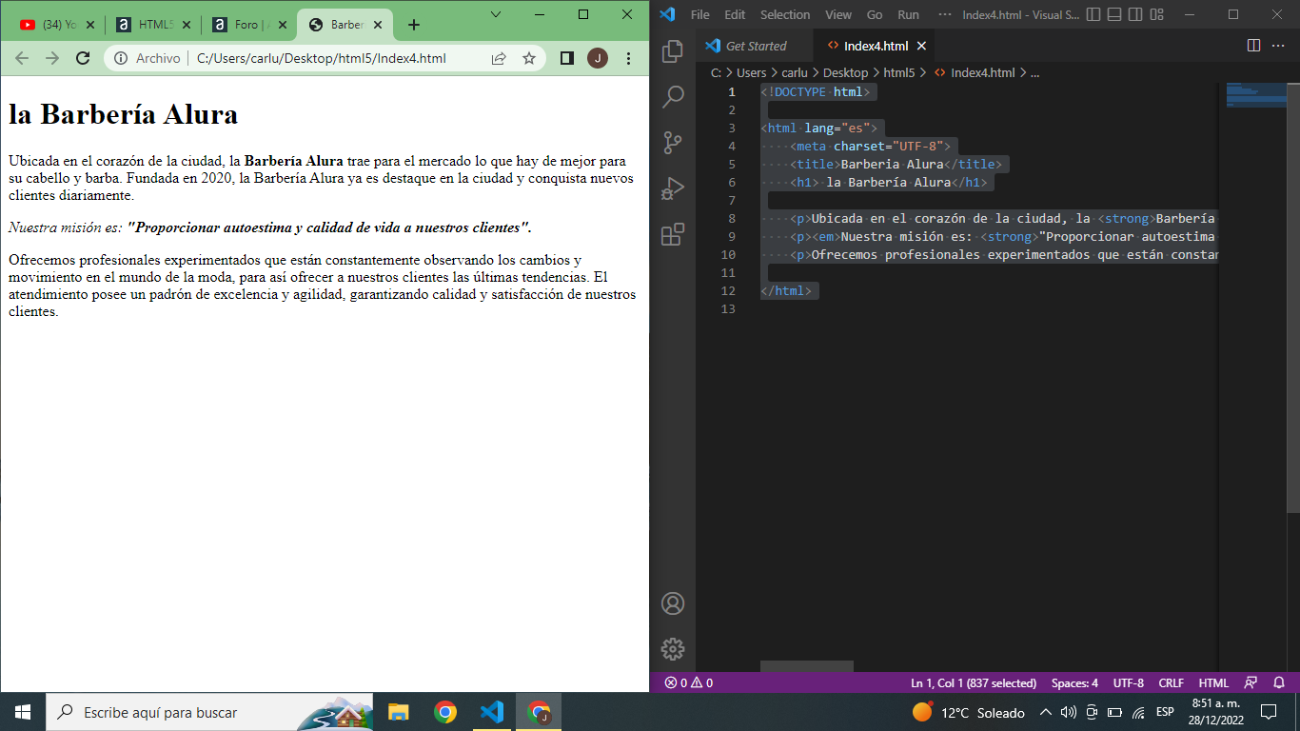The image size is (1300, 731).
Task: Change language mode from HTML
Action: coord(1213,682)
